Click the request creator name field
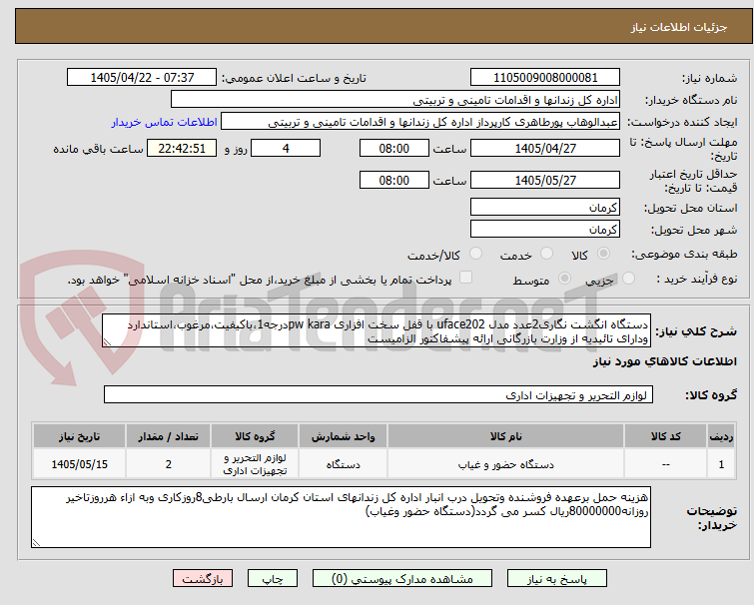Image resolution: width=754 pixels, height=605 pixels. click(420, 122)
